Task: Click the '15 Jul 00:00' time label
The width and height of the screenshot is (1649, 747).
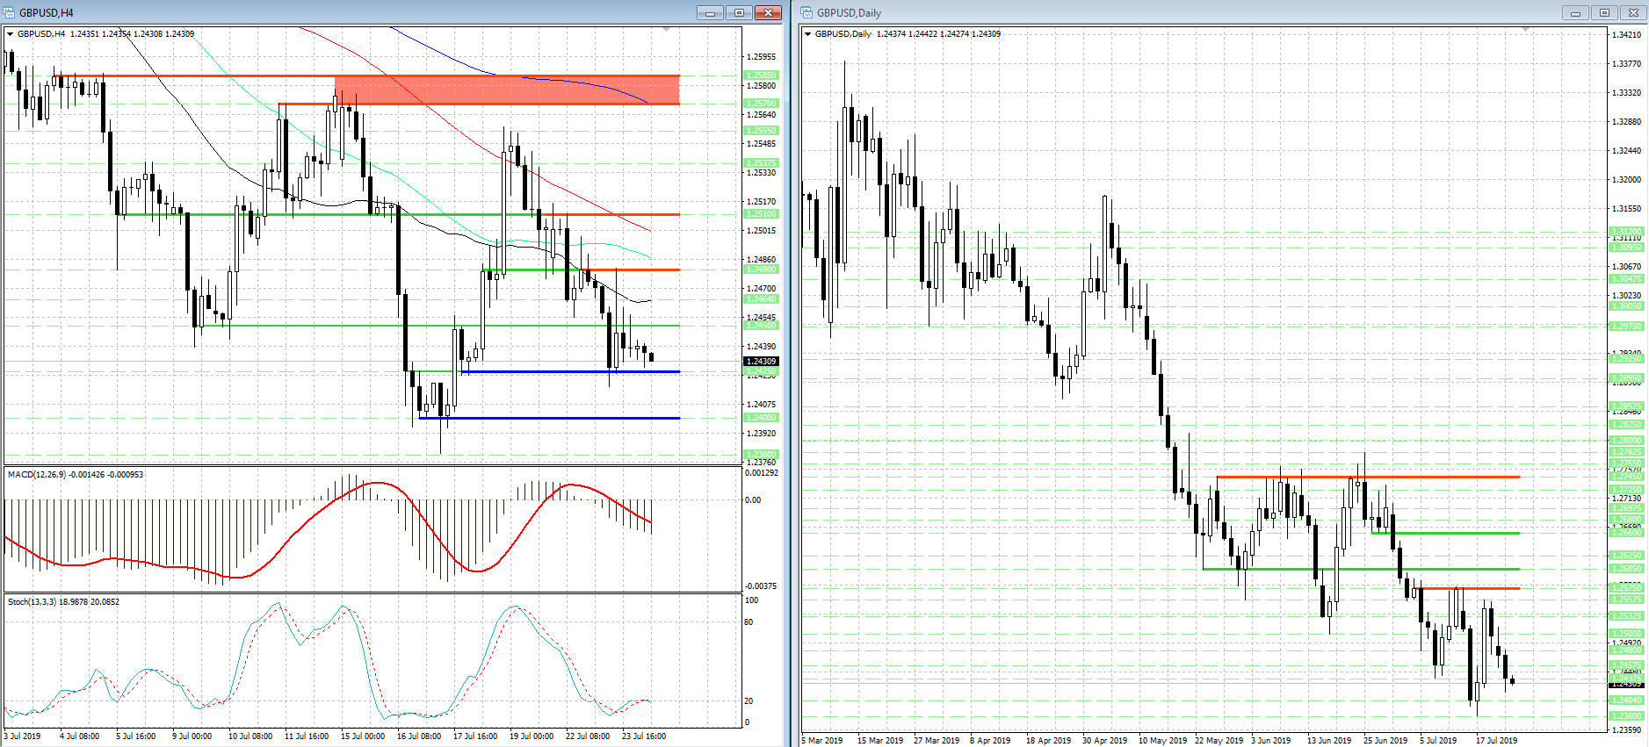Action: coord(363,736)
